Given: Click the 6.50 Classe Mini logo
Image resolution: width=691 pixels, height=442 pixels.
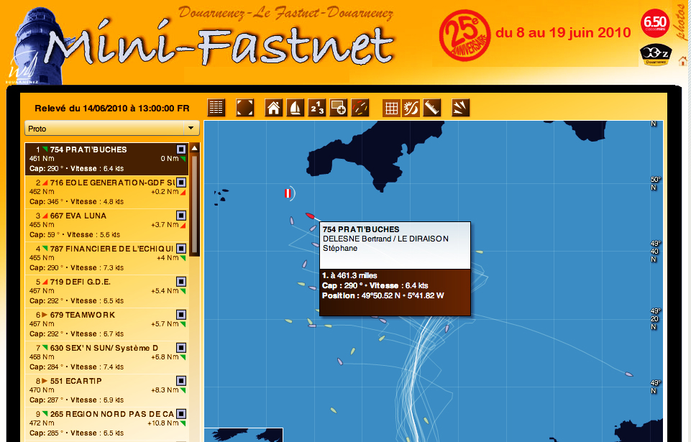Looking at the screenshot, I should [655, 23].
